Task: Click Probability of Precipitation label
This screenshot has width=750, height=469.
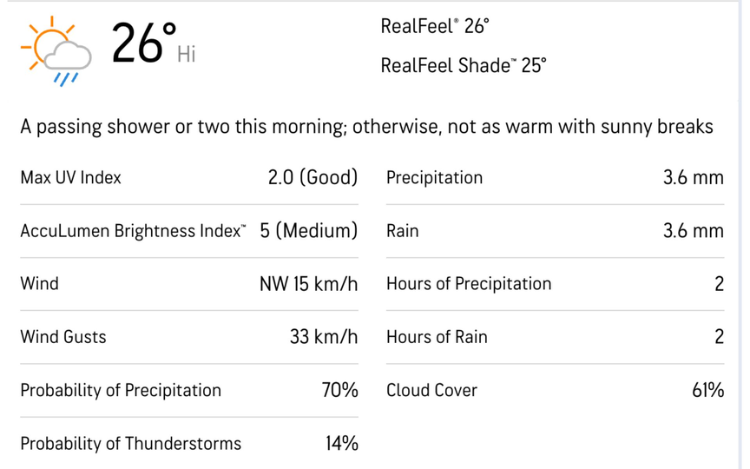Action: [121, 390]
